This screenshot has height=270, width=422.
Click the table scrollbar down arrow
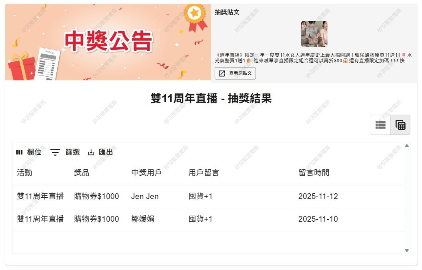[407, 250]
